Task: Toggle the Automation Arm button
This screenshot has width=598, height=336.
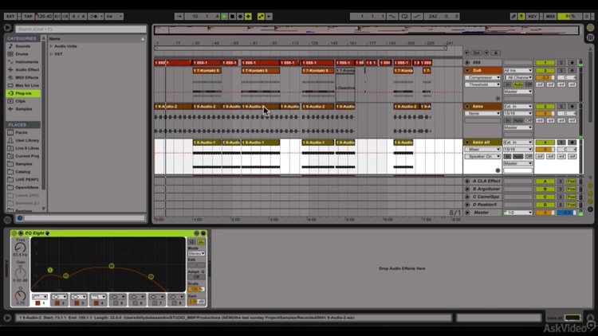Action: 261,17
